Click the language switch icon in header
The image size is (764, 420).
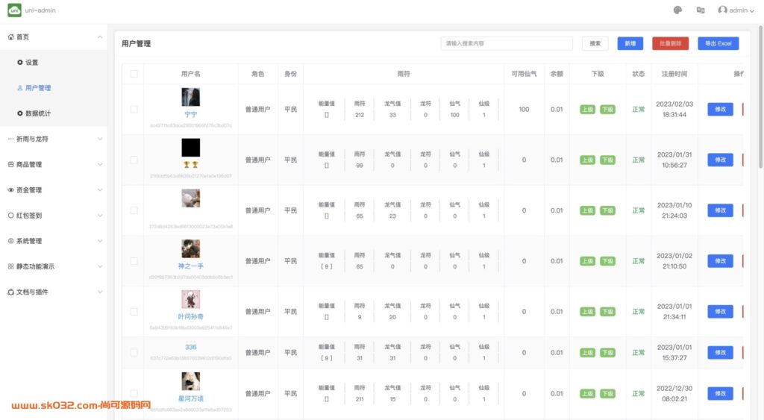(701, 10)
